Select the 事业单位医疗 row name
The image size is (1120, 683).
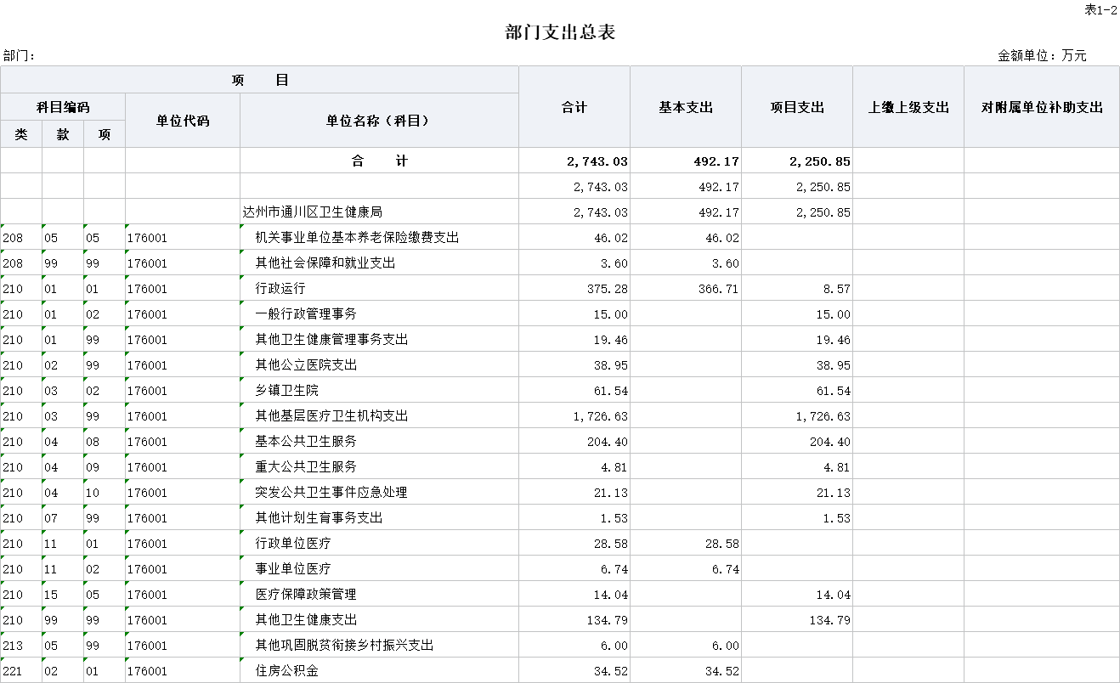pos(293,568)
